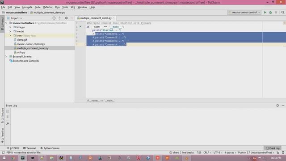
Task: Collapse all in Project panel
Action: [x=59, y=18]
